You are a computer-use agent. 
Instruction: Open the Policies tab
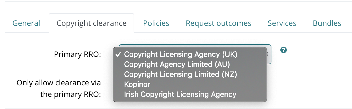click(156, 23)
